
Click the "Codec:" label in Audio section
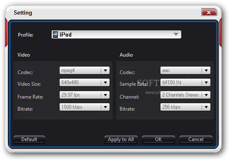pos(127,72)
